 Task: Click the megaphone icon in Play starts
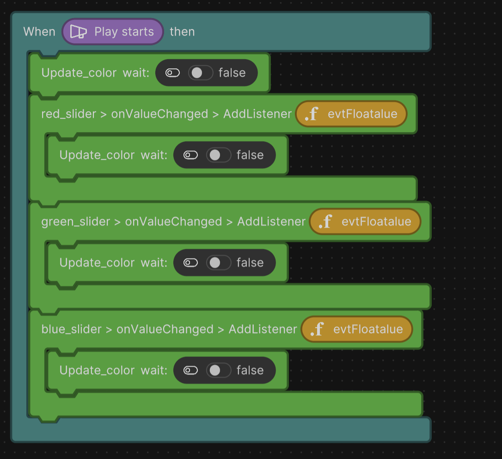(x=79, y=31)
